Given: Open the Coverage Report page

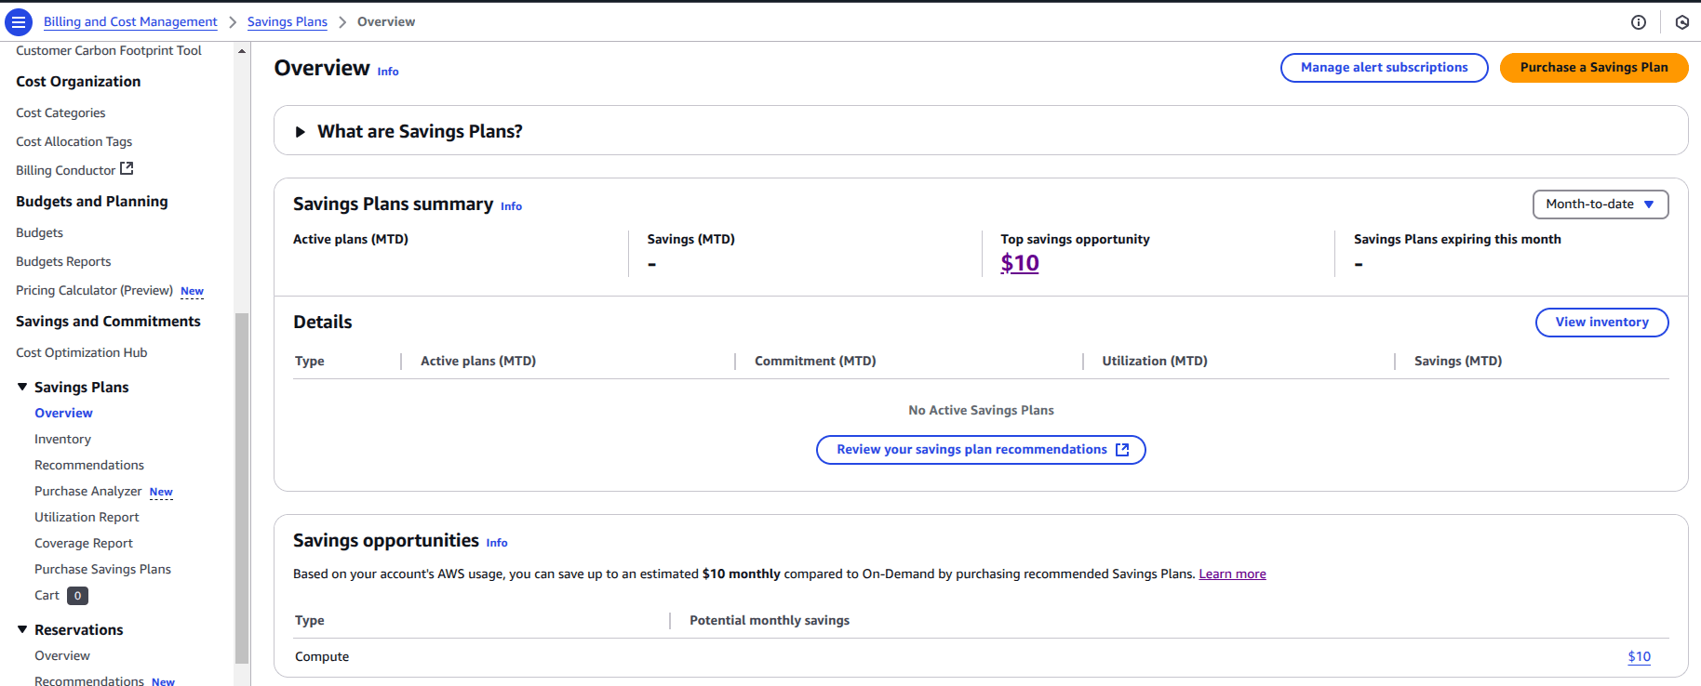Looking at the screenshot, I should pyautogui.click(x=84, y=543).
